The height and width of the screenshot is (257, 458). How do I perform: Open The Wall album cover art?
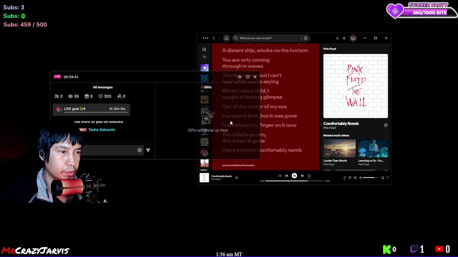pyautogui.click(x=355, y=86)
